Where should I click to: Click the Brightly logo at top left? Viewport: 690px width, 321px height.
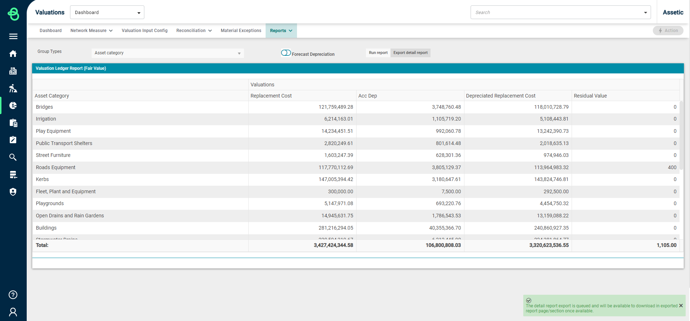click(x=13, y=14)
